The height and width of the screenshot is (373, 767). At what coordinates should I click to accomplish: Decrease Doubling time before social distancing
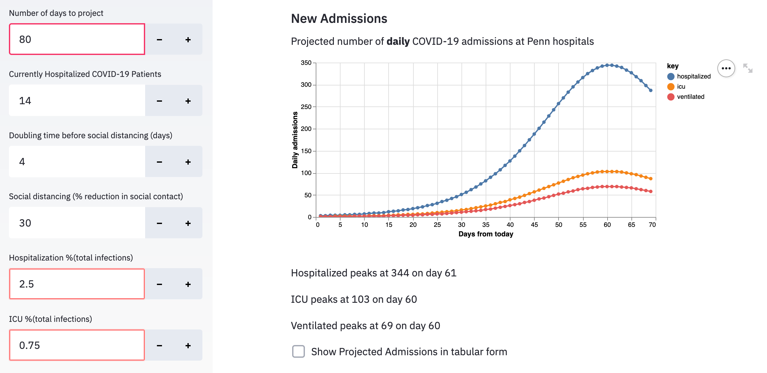pos(159,161)
